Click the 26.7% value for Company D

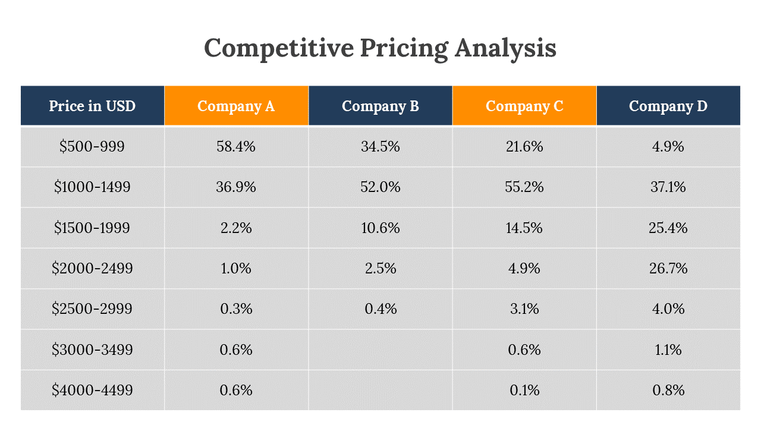click(668, 268)
